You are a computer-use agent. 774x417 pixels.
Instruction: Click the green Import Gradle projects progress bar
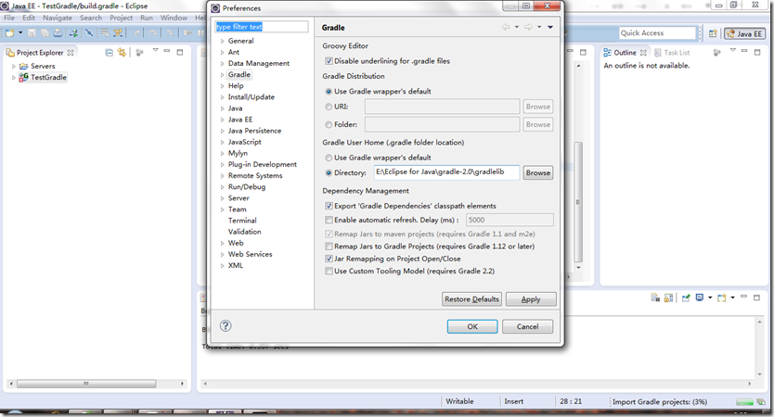tap(745, 402)
